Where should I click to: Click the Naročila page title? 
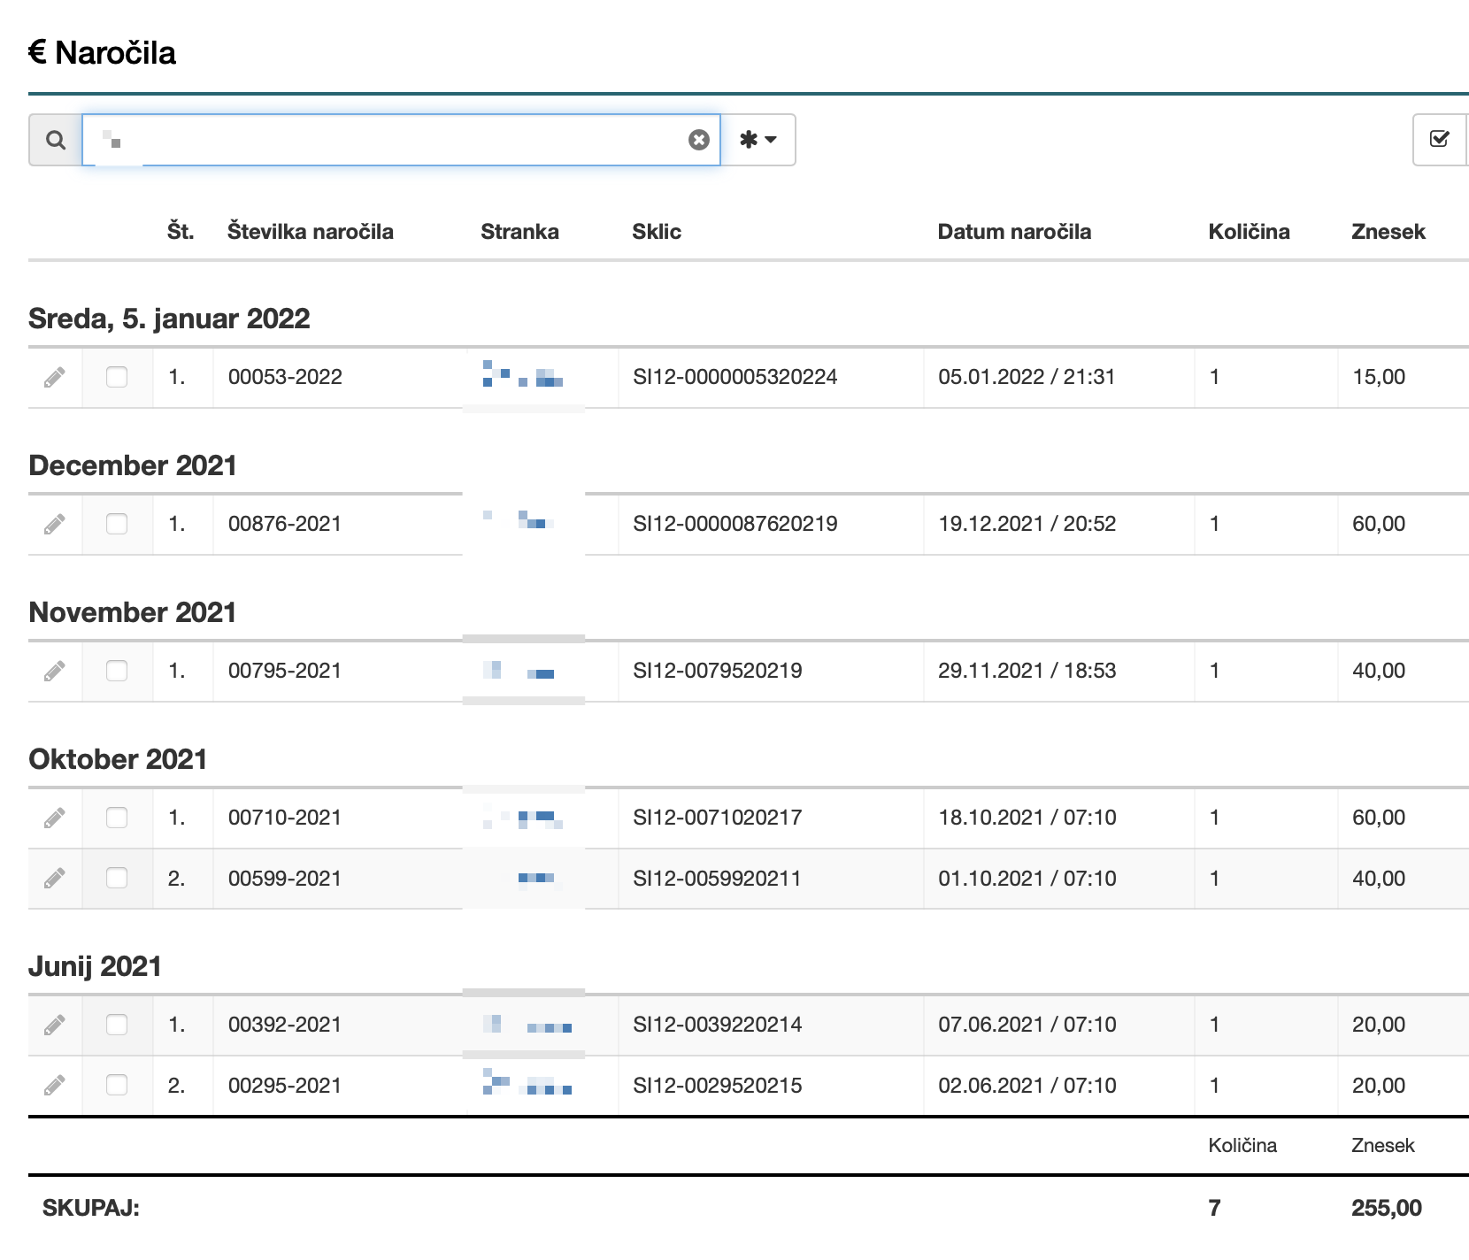coord(115,53)
